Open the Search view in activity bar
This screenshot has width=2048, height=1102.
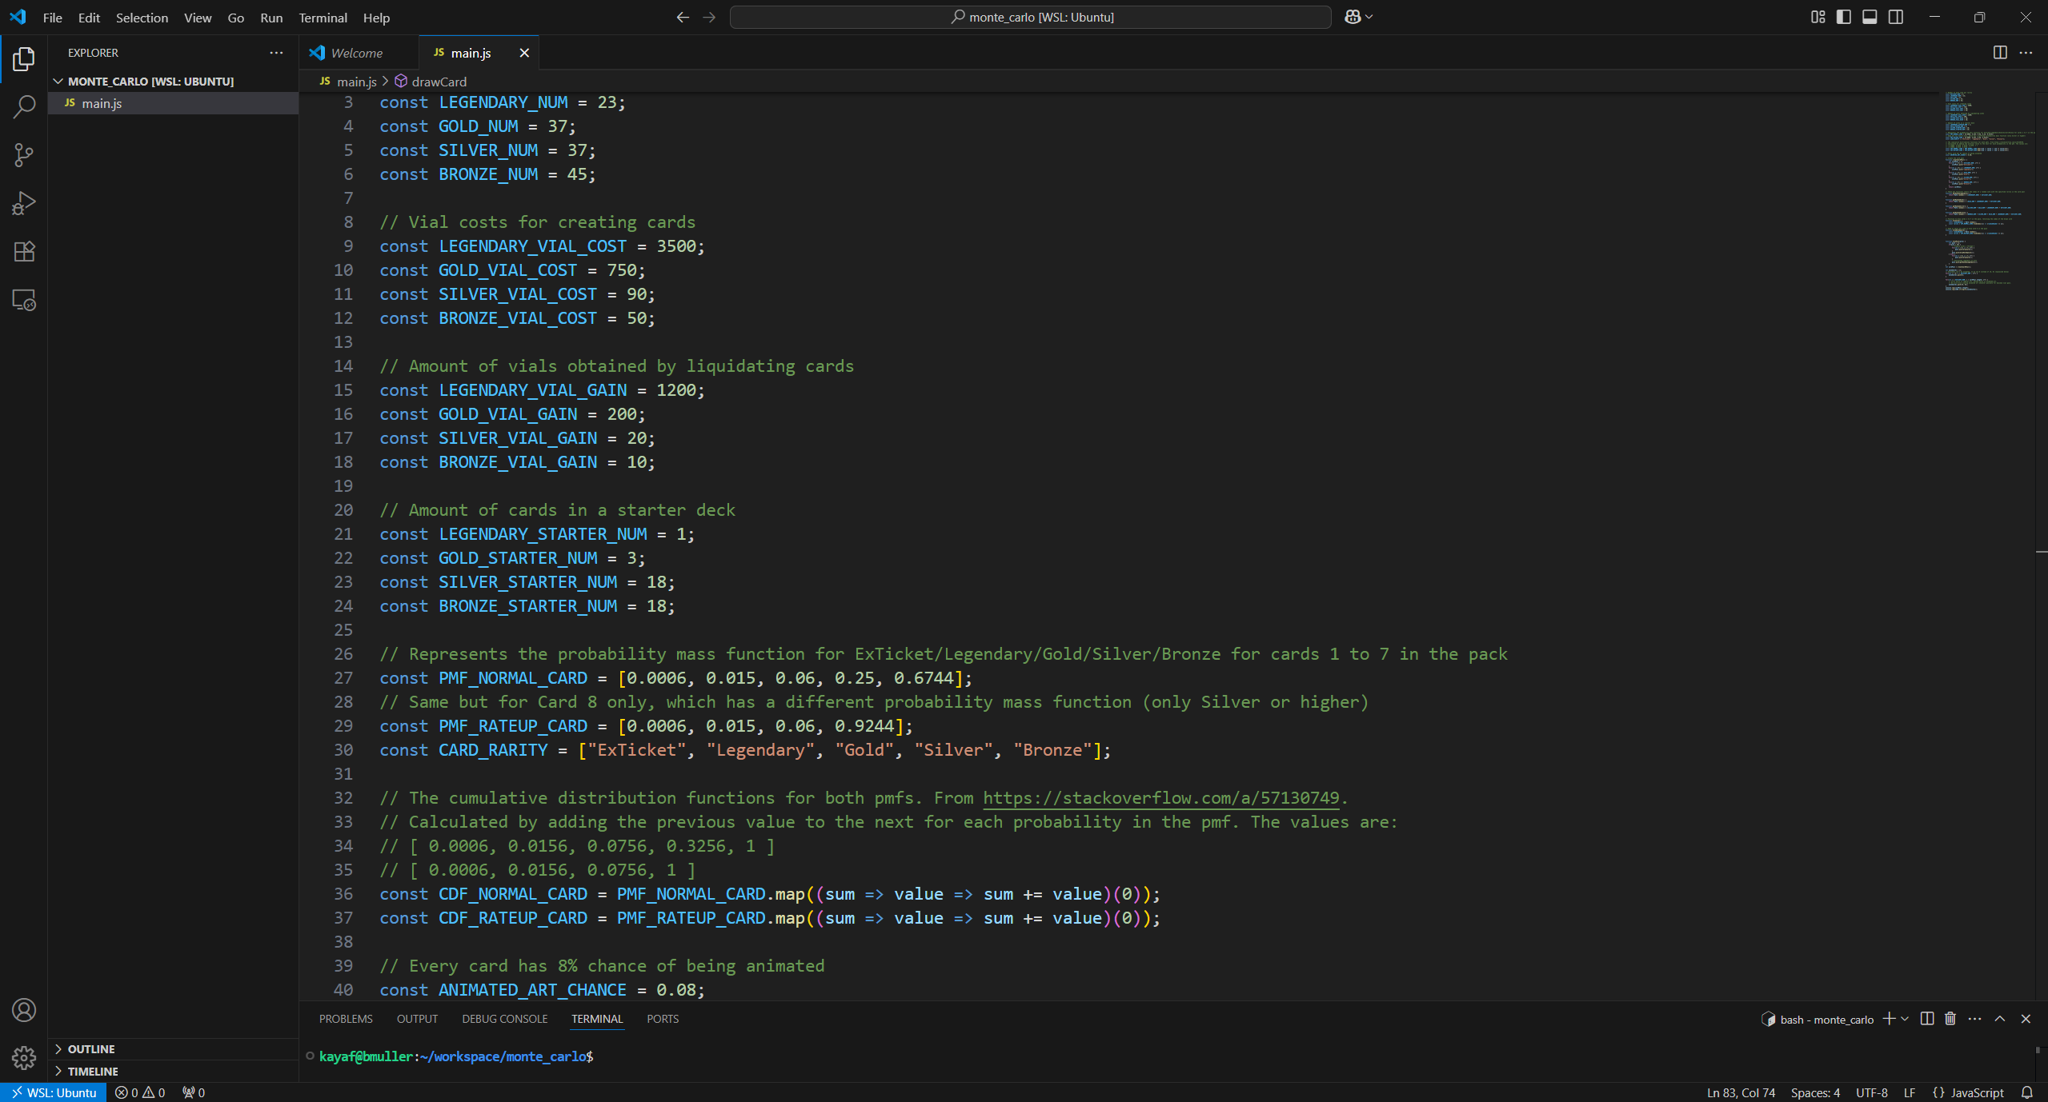[x=24, y=106]
